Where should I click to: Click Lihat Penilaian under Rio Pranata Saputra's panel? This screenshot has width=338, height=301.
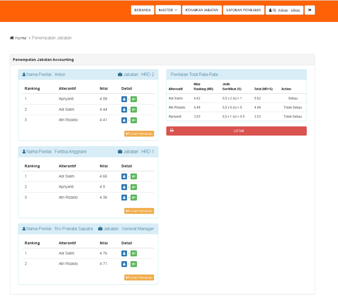point(139,277)
